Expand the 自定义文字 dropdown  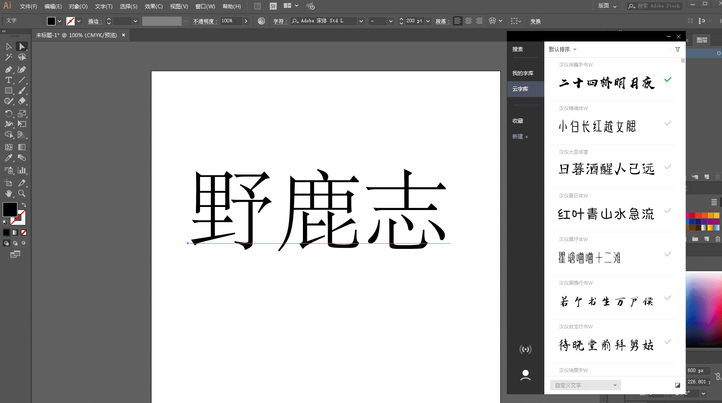click(x=585, y=385)
